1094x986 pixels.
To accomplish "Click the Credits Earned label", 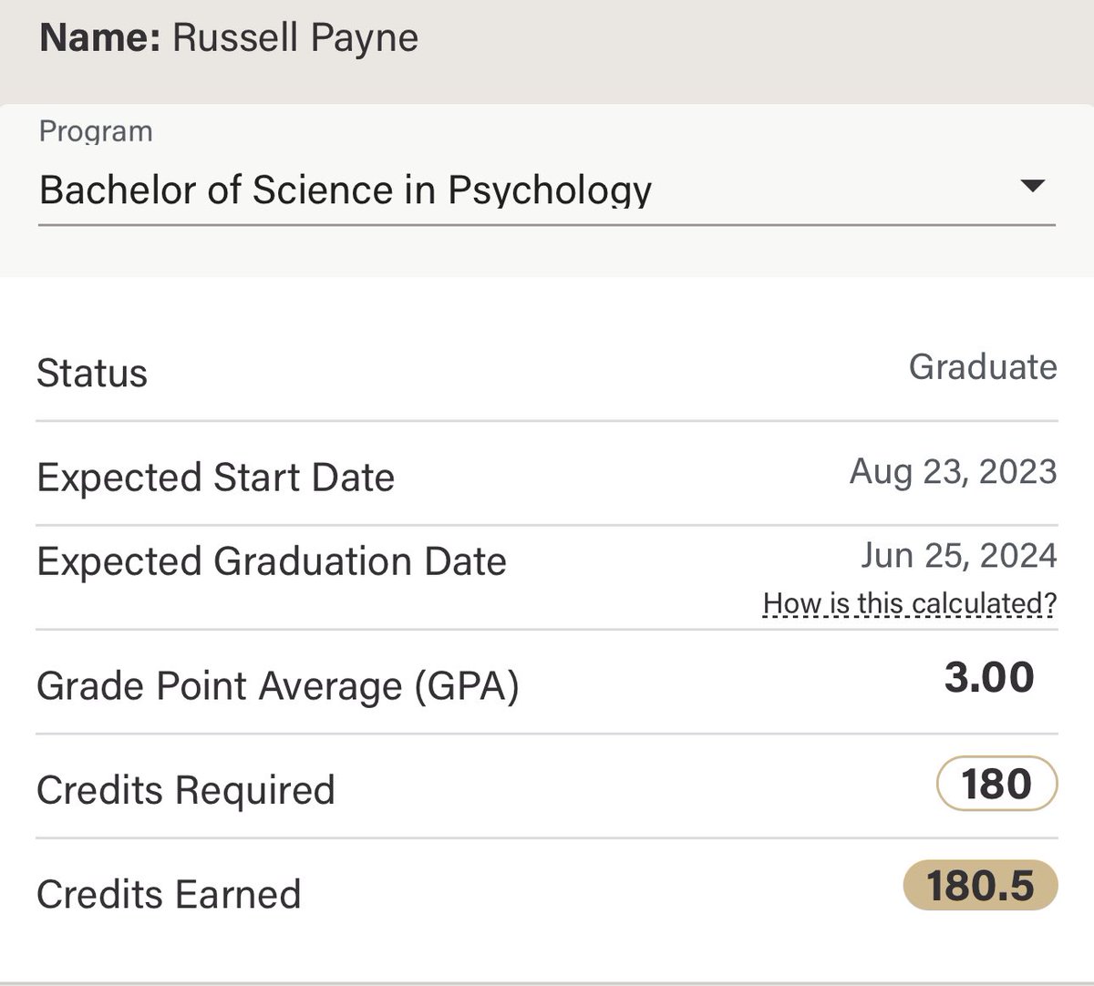I will tap(169, 894).
